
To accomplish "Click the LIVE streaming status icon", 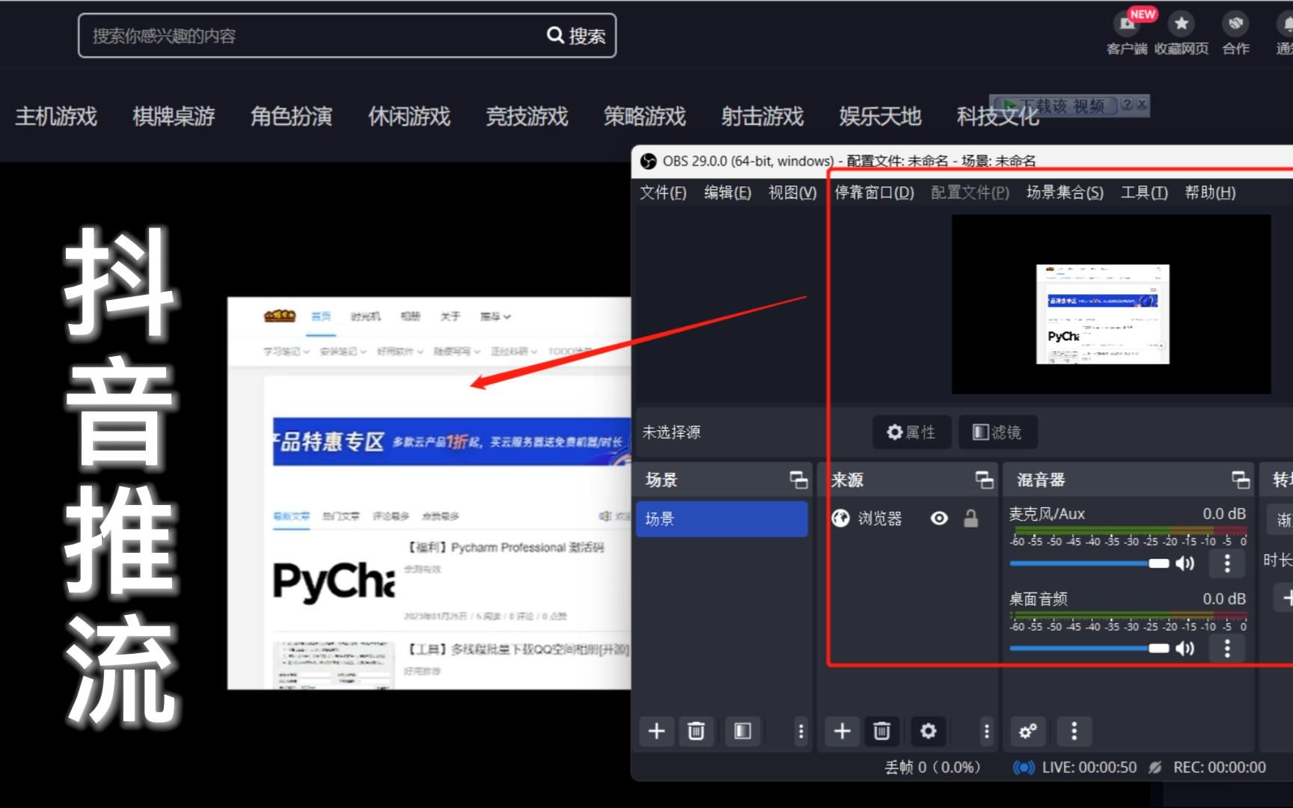I will coord(1024,768).
